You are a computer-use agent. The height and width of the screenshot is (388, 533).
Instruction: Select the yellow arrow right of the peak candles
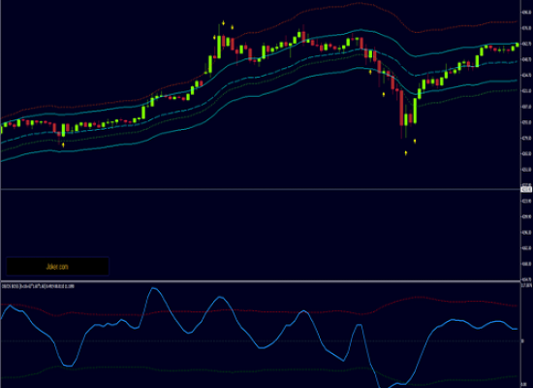[x=233, y=27]
